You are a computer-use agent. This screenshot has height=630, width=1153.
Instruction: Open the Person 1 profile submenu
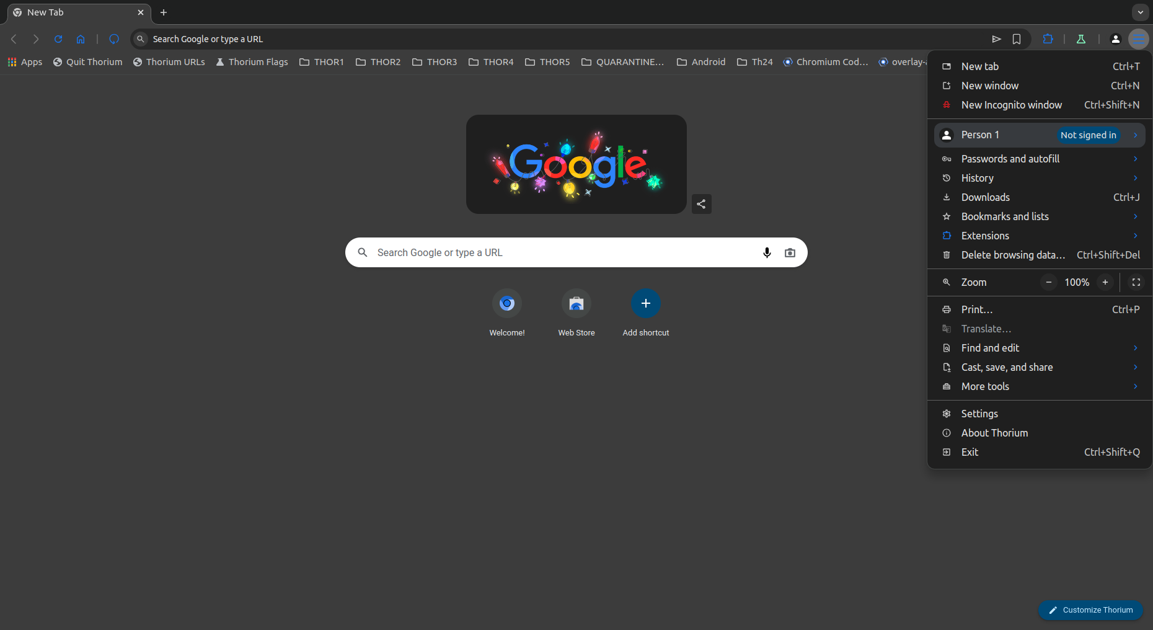click(x=1040, y=135)
